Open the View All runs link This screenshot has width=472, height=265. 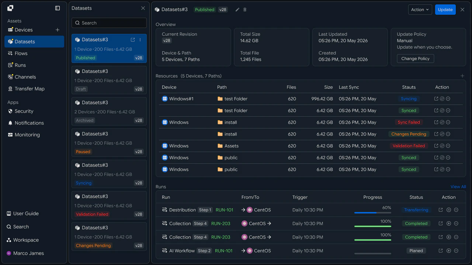click(x=458, y=187)
